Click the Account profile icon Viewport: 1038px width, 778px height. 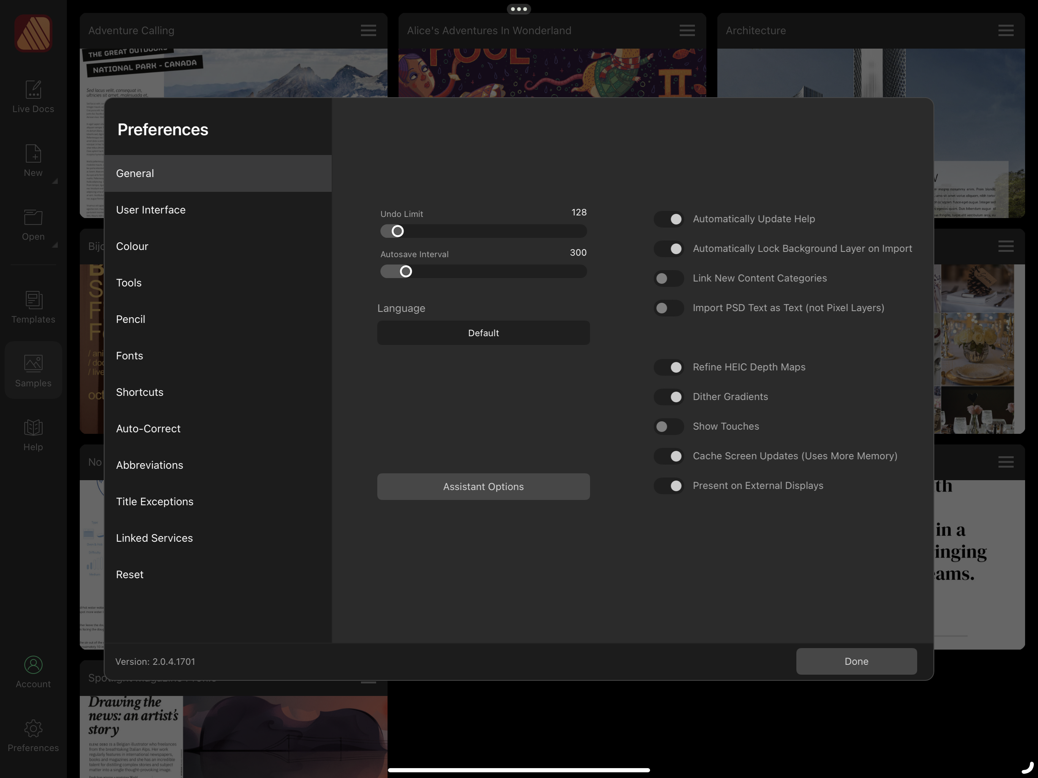click(x=33, y=665)
